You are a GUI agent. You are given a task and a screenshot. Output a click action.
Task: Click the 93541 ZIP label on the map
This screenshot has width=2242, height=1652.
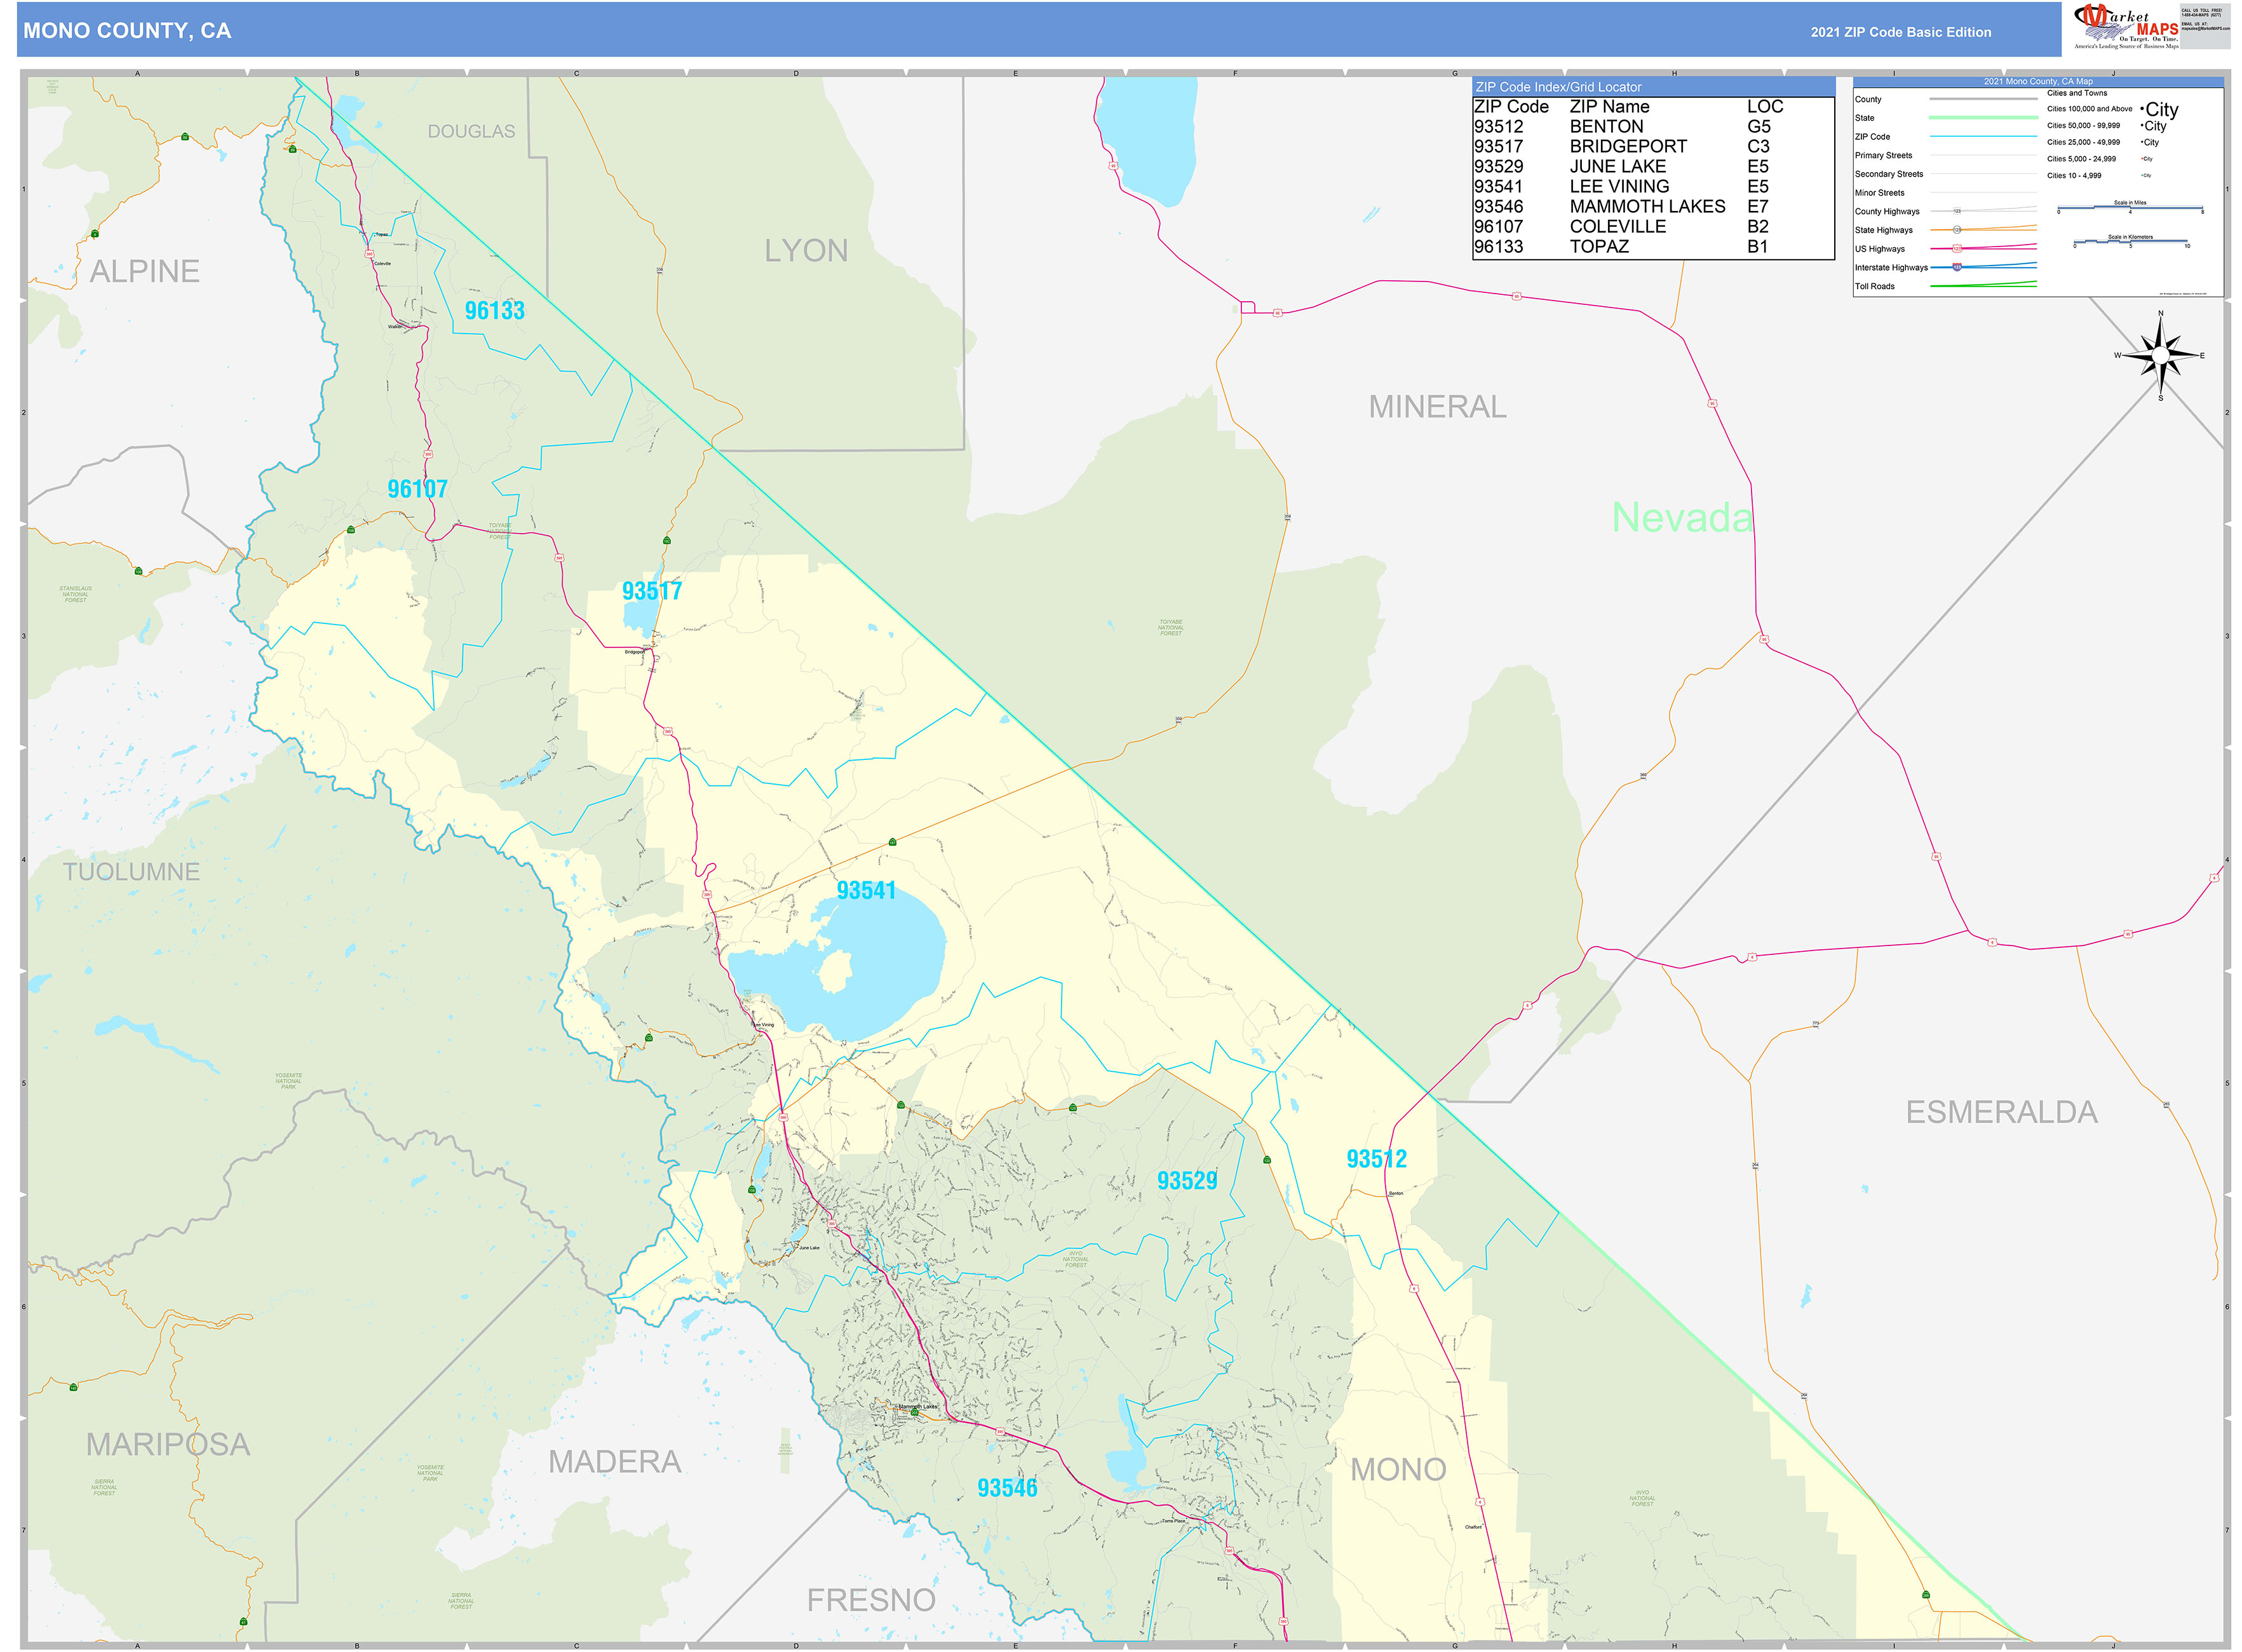[x=866, y=890]
